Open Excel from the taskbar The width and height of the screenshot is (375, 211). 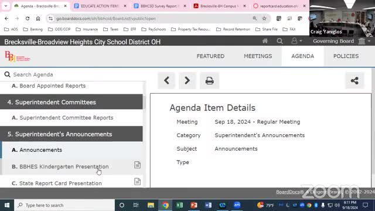click(180, 205)
